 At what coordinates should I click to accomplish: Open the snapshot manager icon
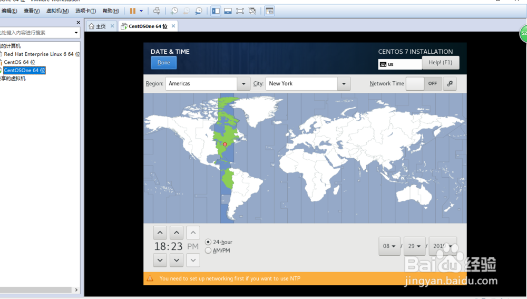click(199, 11)
